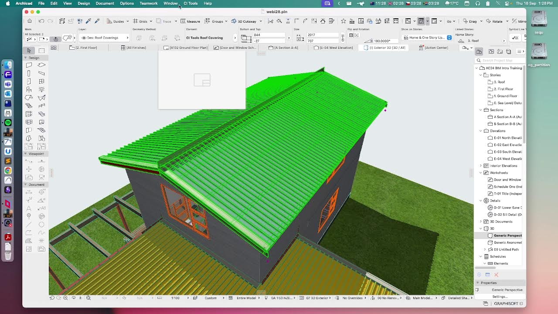Switch to the [E-04 West Elevation] tab
This screenshot has width=558, height=314.
pos(333,48)
